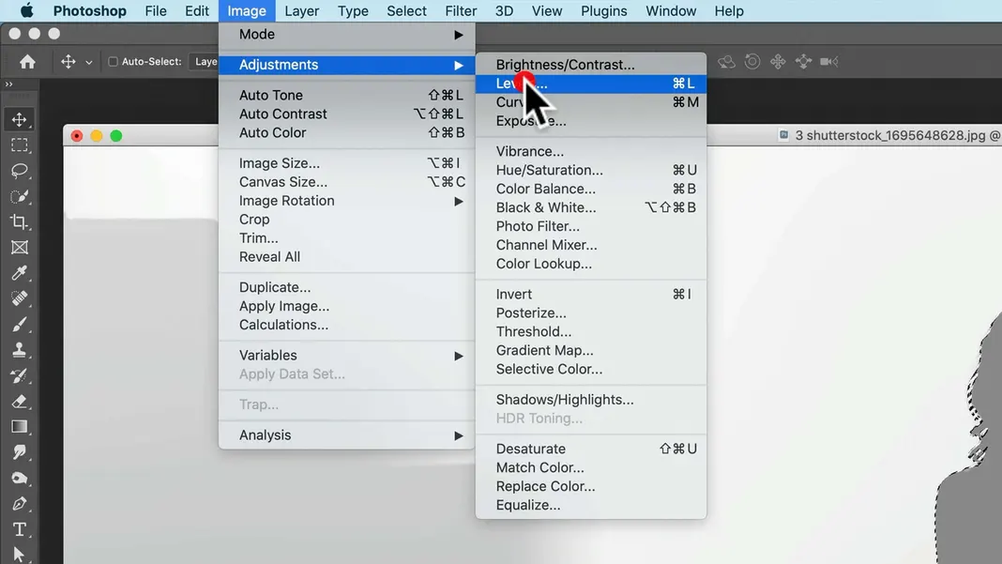Click the 3D orbit camera icon
The height and width of the screenshot is (564, 1002).
[x=726, y=61]
